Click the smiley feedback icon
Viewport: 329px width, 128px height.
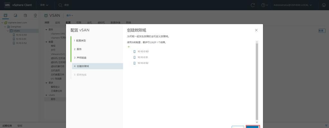(324, 5)
